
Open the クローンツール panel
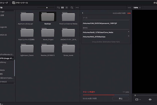coord(20,3)
